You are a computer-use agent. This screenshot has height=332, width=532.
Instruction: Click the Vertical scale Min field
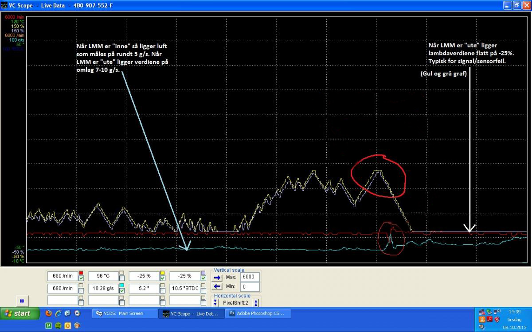coord(250,287)
